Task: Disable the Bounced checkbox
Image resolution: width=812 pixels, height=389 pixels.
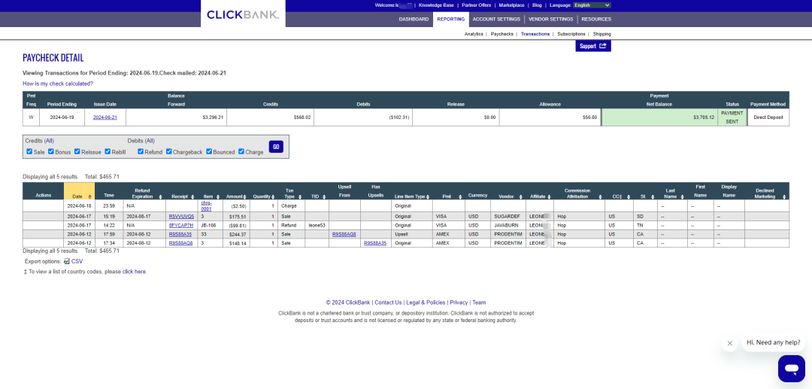Action: [209, 152]
